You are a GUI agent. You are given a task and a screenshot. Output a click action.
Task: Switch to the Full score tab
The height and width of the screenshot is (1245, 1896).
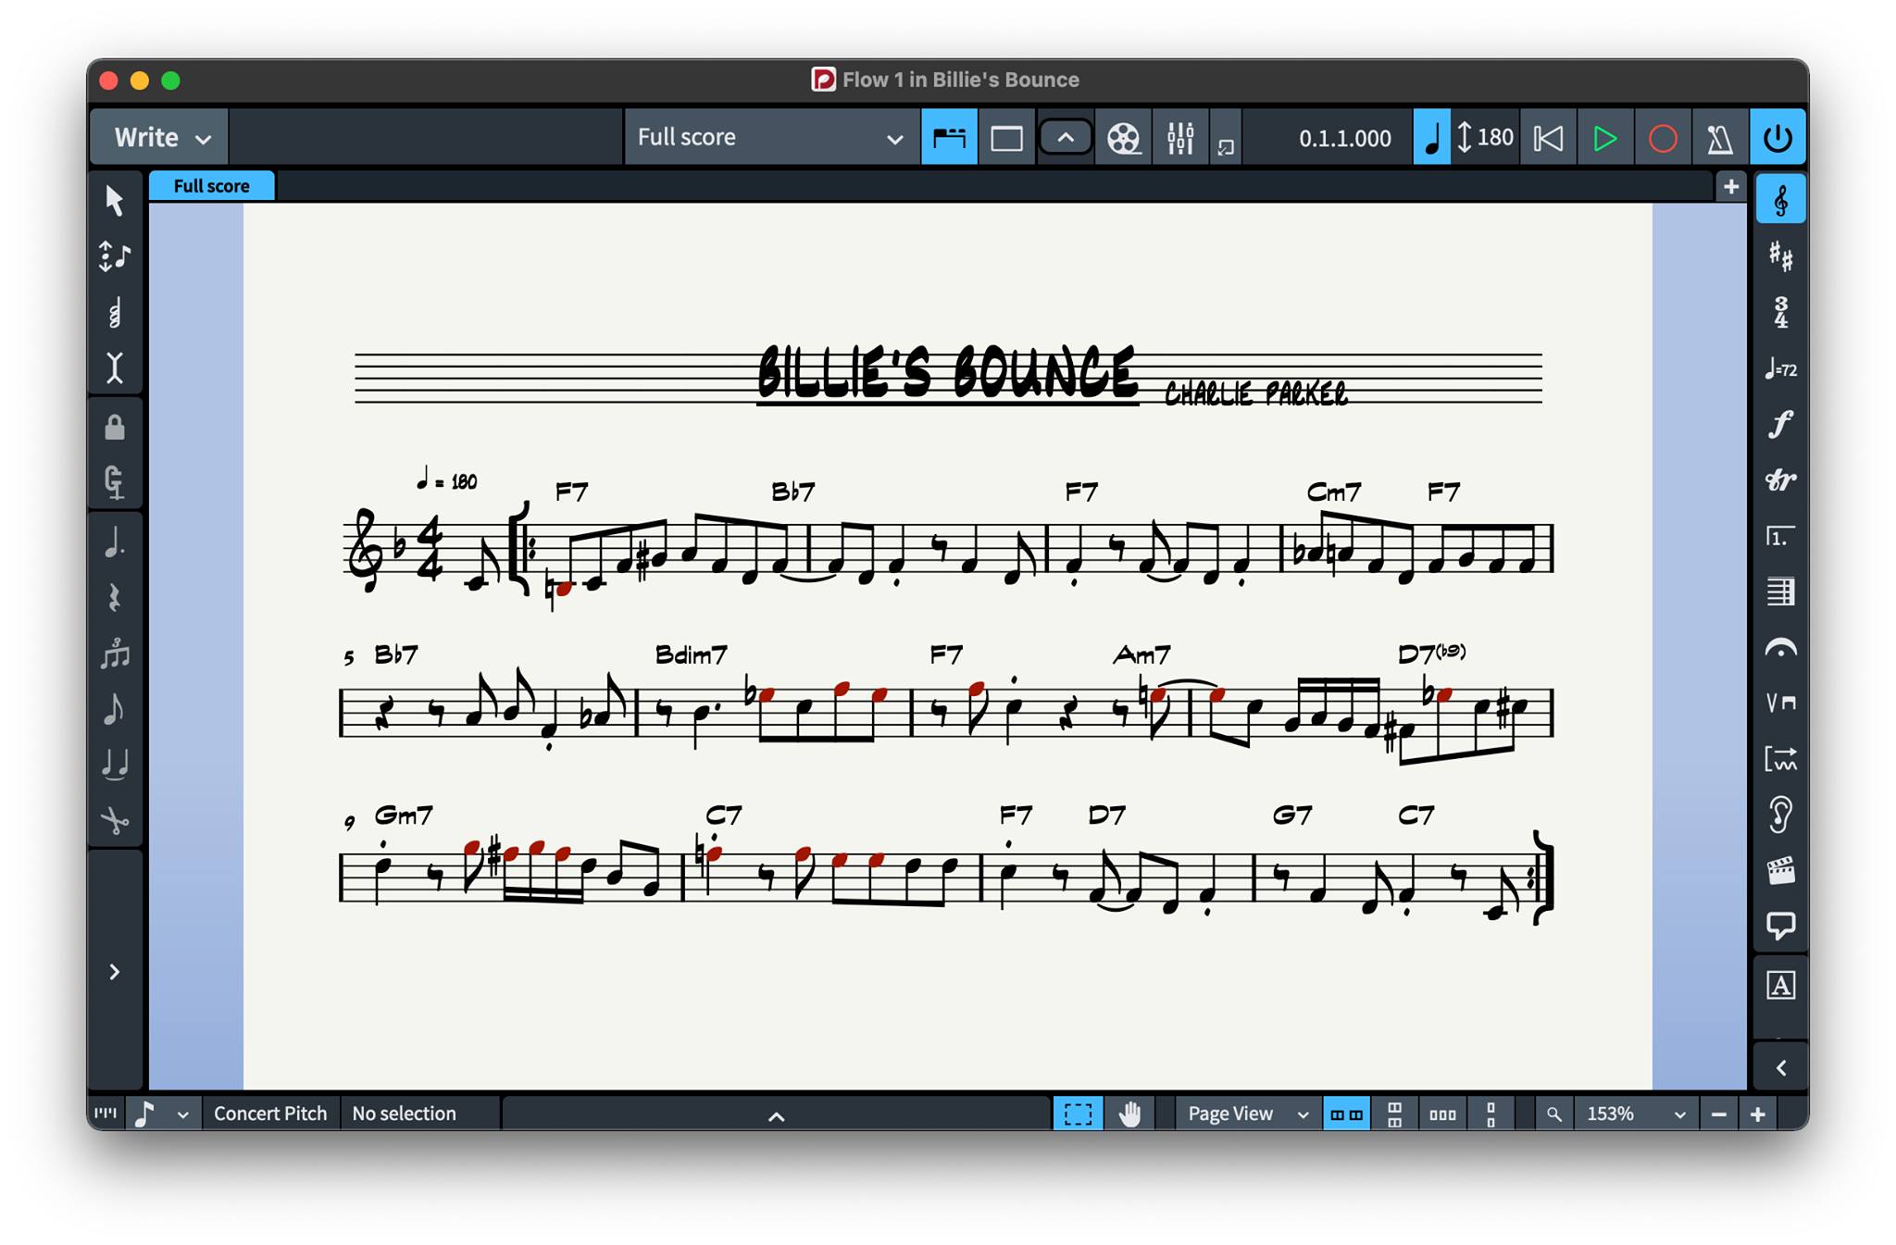(212, 186)
